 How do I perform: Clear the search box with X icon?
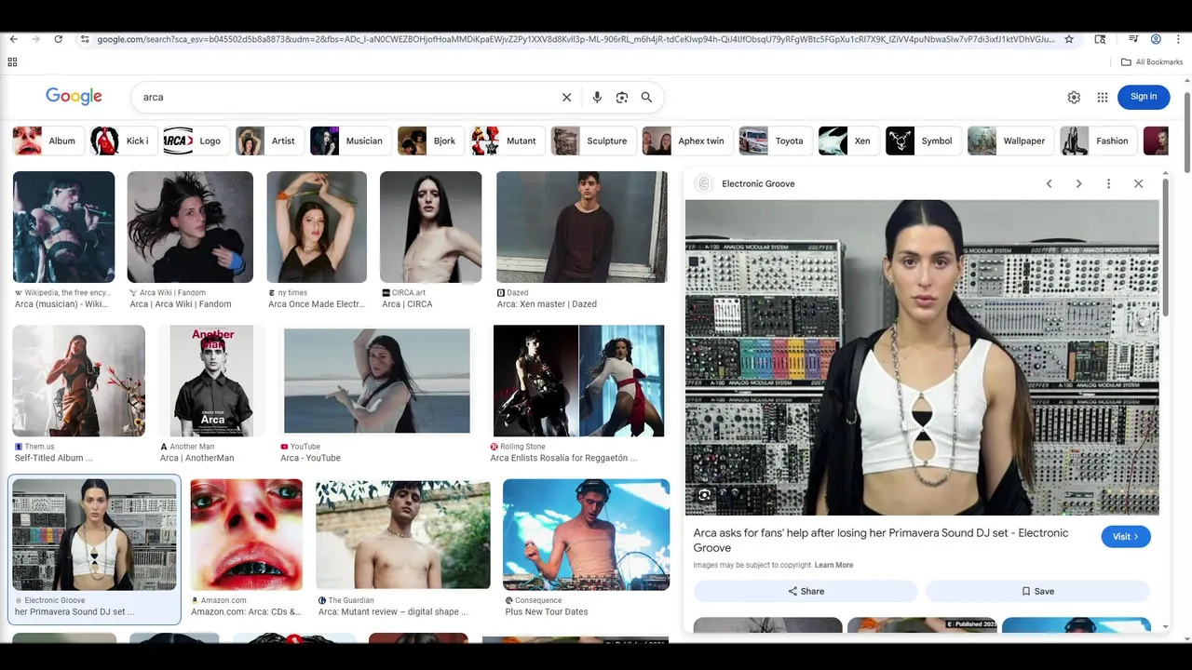click(566, 97)
